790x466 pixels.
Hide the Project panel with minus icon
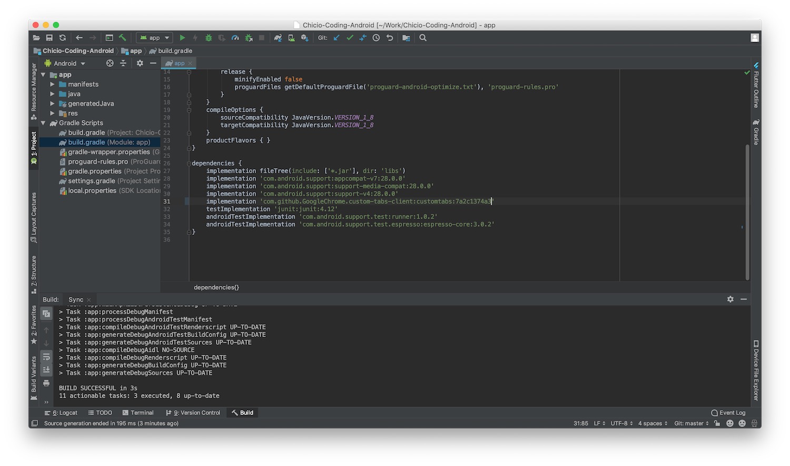153,63
